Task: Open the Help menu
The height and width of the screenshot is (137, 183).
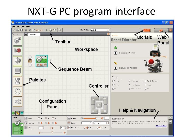Action: (28, 26)
